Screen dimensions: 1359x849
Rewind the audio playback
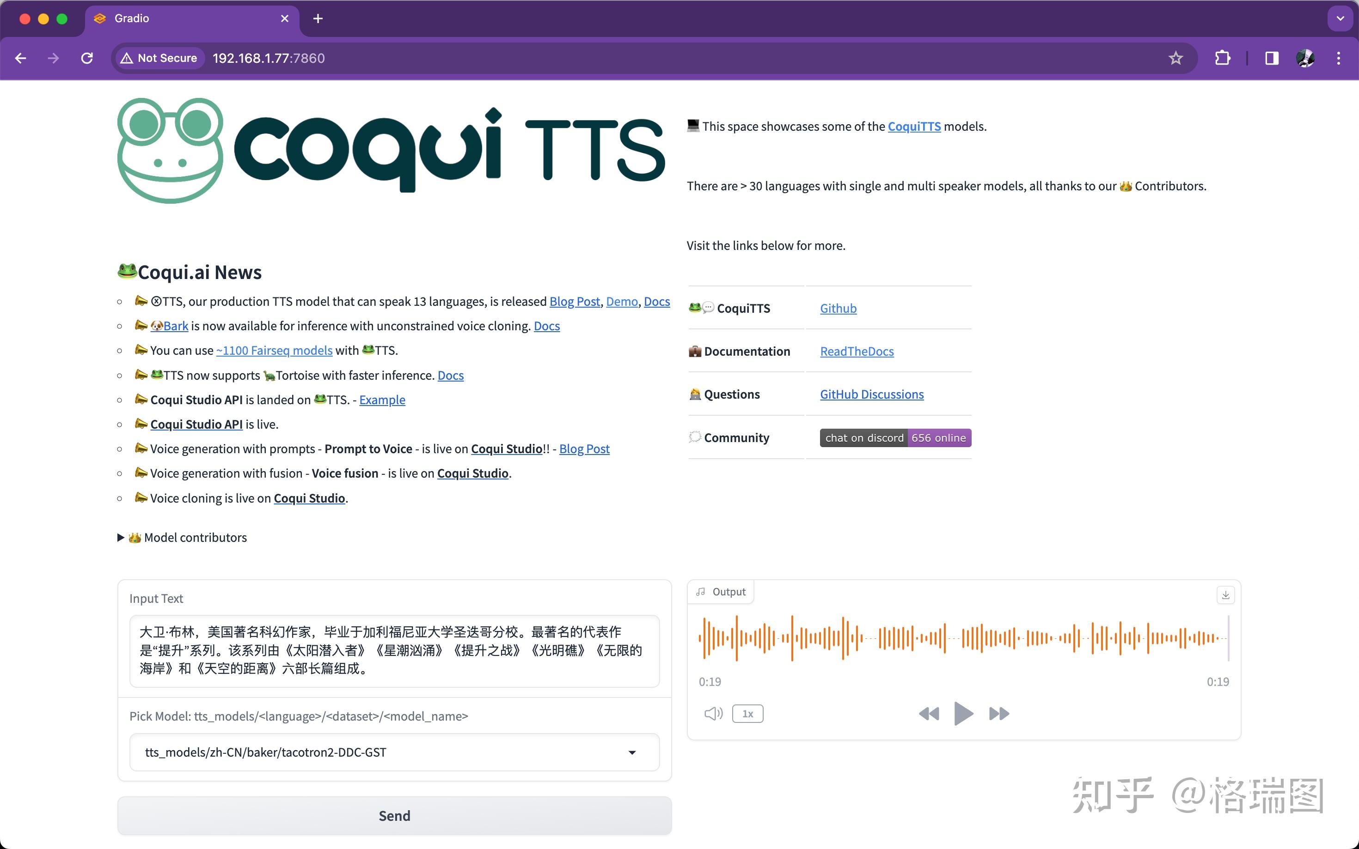click(929, 713)
